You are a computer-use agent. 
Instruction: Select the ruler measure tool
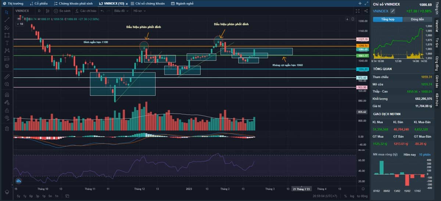point(7,77)
